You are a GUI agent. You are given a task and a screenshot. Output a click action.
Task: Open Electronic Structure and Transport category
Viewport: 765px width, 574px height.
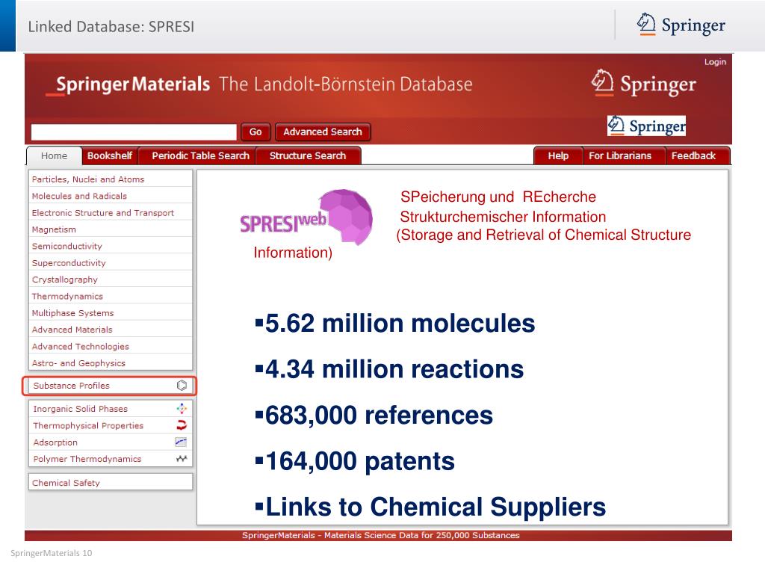tap(111, 213)
